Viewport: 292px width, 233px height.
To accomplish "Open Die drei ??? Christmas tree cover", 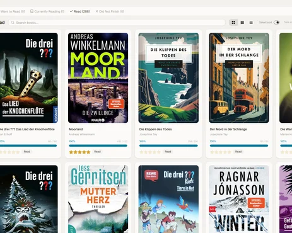I will (x=28, y=199).
